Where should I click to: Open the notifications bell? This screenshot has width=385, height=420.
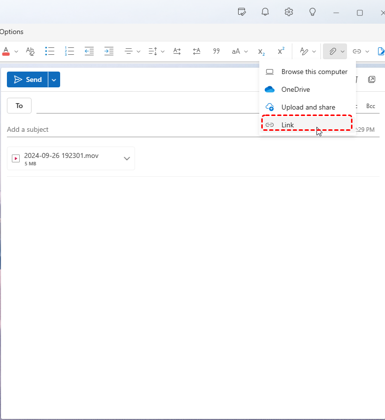[265, 12]
